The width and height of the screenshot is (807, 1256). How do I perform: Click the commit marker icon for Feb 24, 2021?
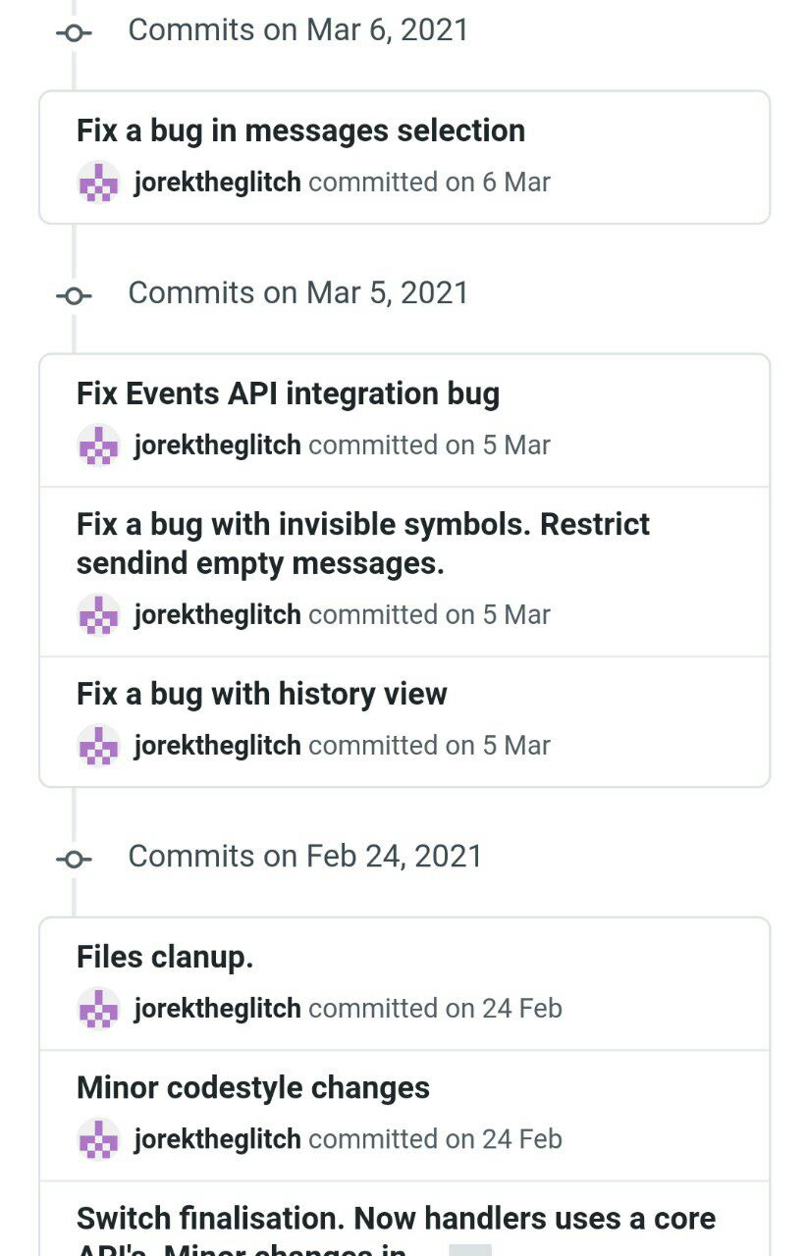point(75,859)
